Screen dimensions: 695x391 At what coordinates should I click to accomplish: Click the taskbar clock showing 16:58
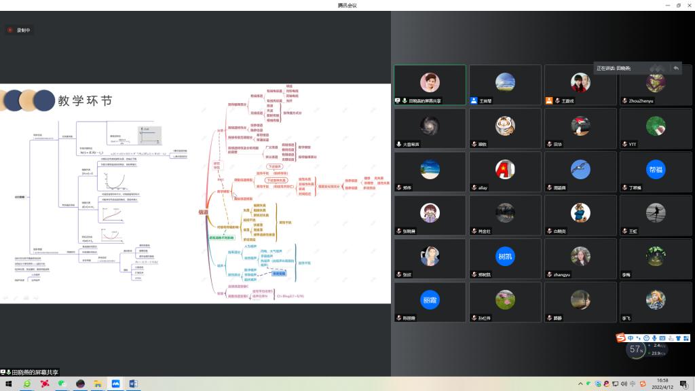pyautogui.click(x=662, y=384)
